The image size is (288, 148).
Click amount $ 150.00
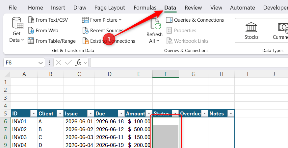pos(139,137)
